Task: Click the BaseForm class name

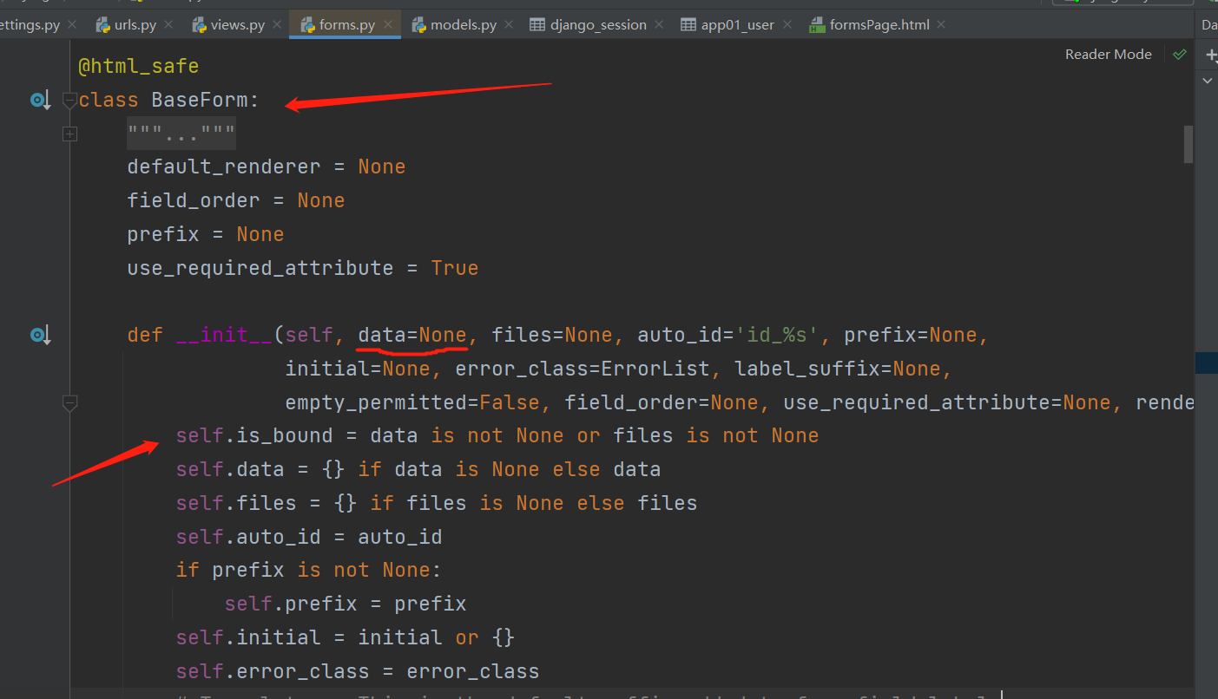Action: point(200,101)
